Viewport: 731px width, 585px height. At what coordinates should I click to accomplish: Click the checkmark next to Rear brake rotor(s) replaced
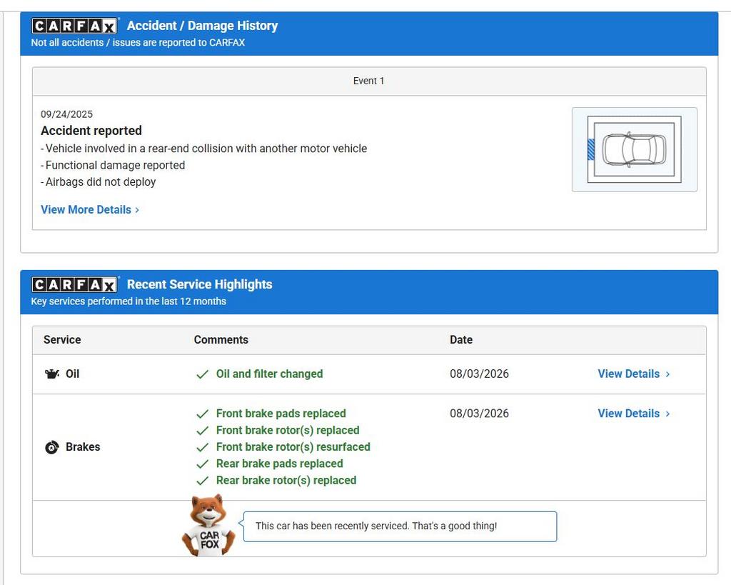(202, 481)
